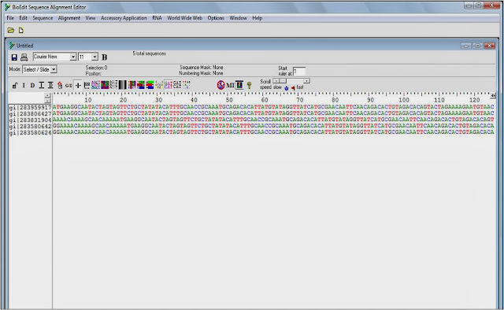Click the printer icon

click(24, 57)
